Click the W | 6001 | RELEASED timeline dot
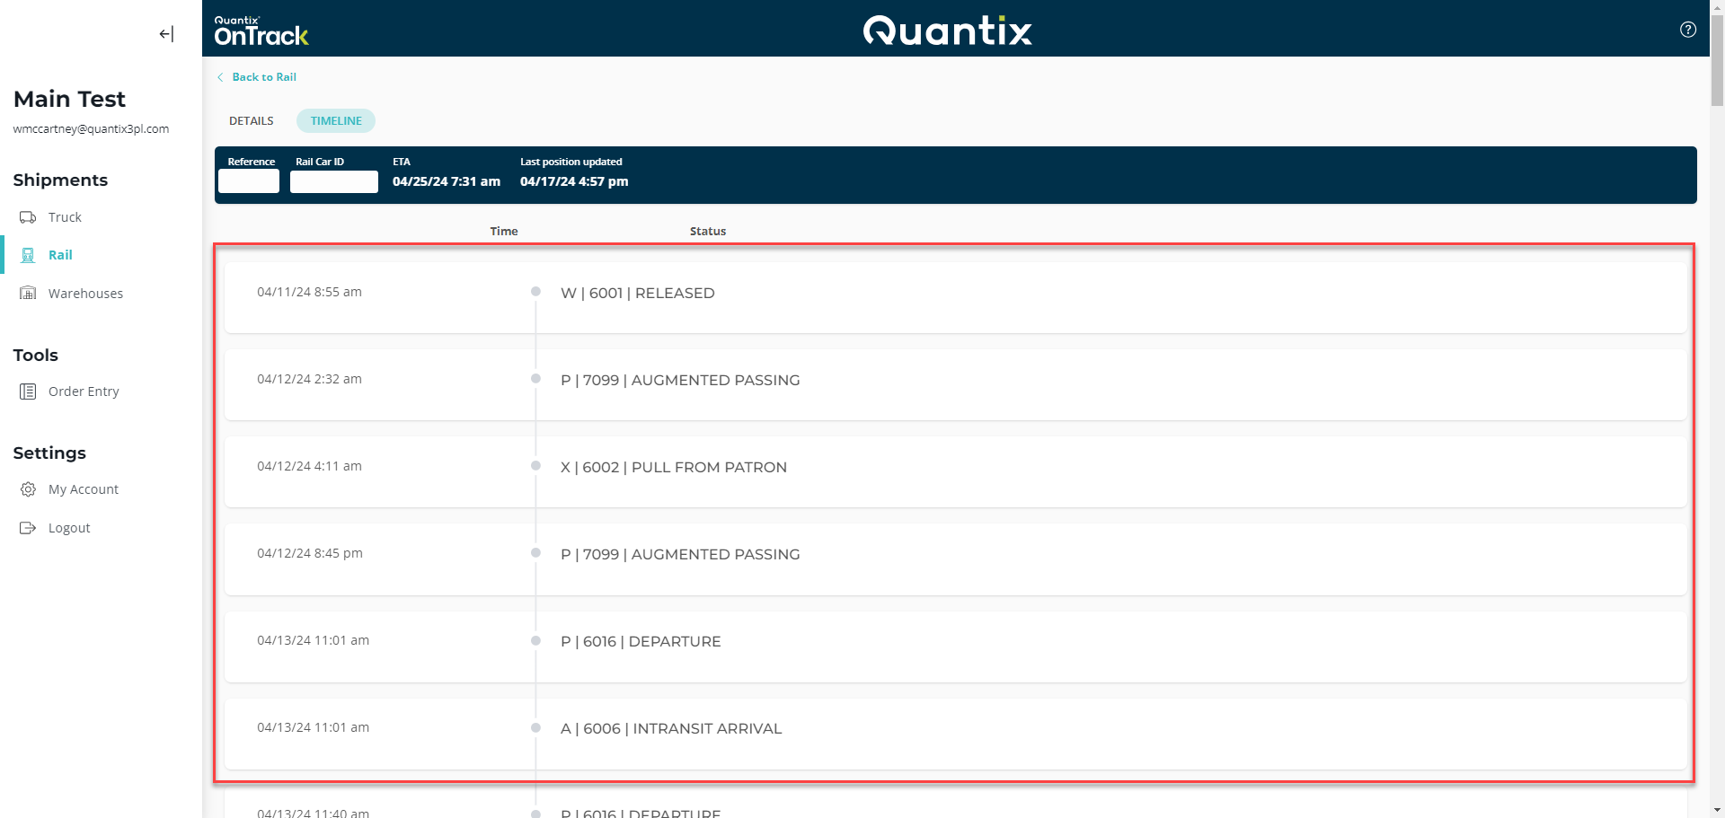1725x818 pixels. click(535, 292)
